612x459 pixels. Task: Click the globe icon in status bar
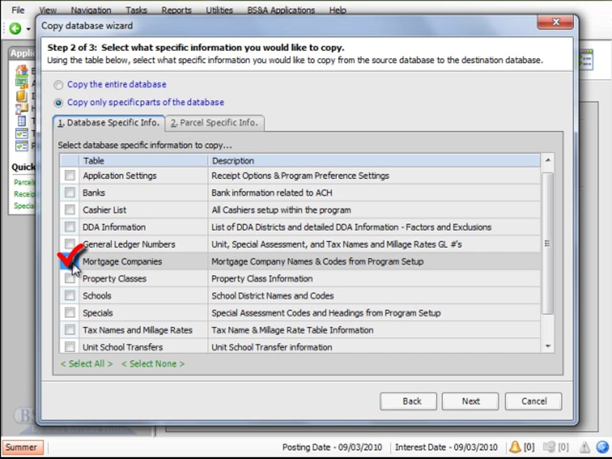pos(602,448)
